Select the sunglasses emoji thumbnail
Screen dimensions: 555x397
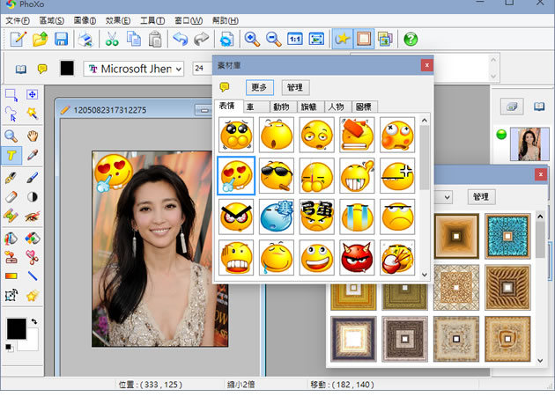(x=276, y=175)
